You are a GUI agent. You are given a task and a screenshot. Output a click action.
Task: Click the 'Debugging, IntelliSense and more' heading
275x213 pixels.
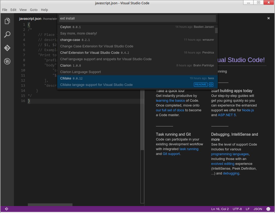pyautogui.click(x=235, y=137)
